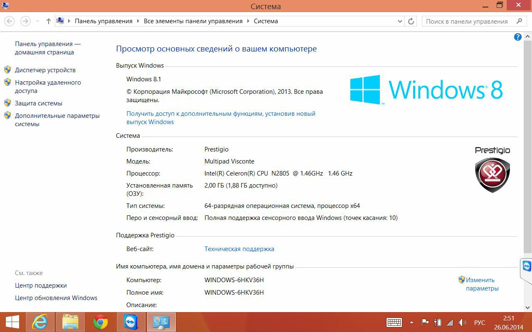Click 'Получить доступ к дополнительным функциям' link
This screenshot has width=532, height=332.
pos(221,118)
